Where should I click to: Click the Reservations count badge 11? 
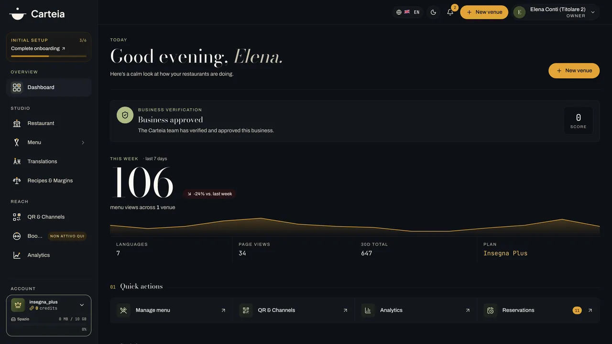(x=577, y=311)
